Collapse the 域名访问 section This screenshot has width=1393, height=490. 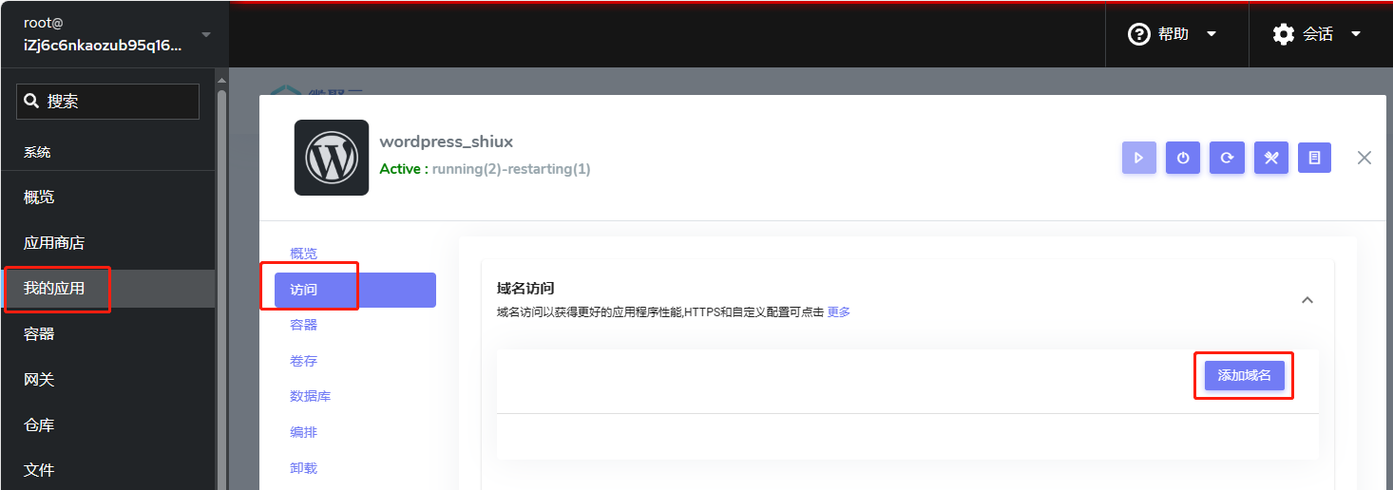[1307, 300]
